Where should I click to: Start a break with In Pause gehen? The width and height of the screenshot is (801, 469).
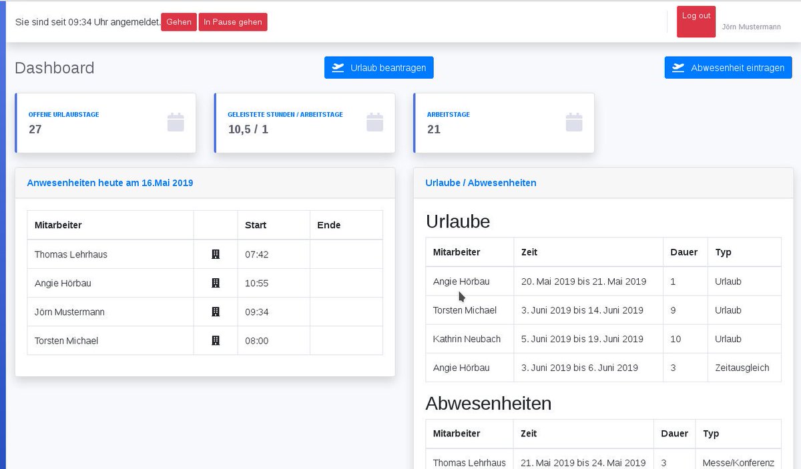pos(233,22)
